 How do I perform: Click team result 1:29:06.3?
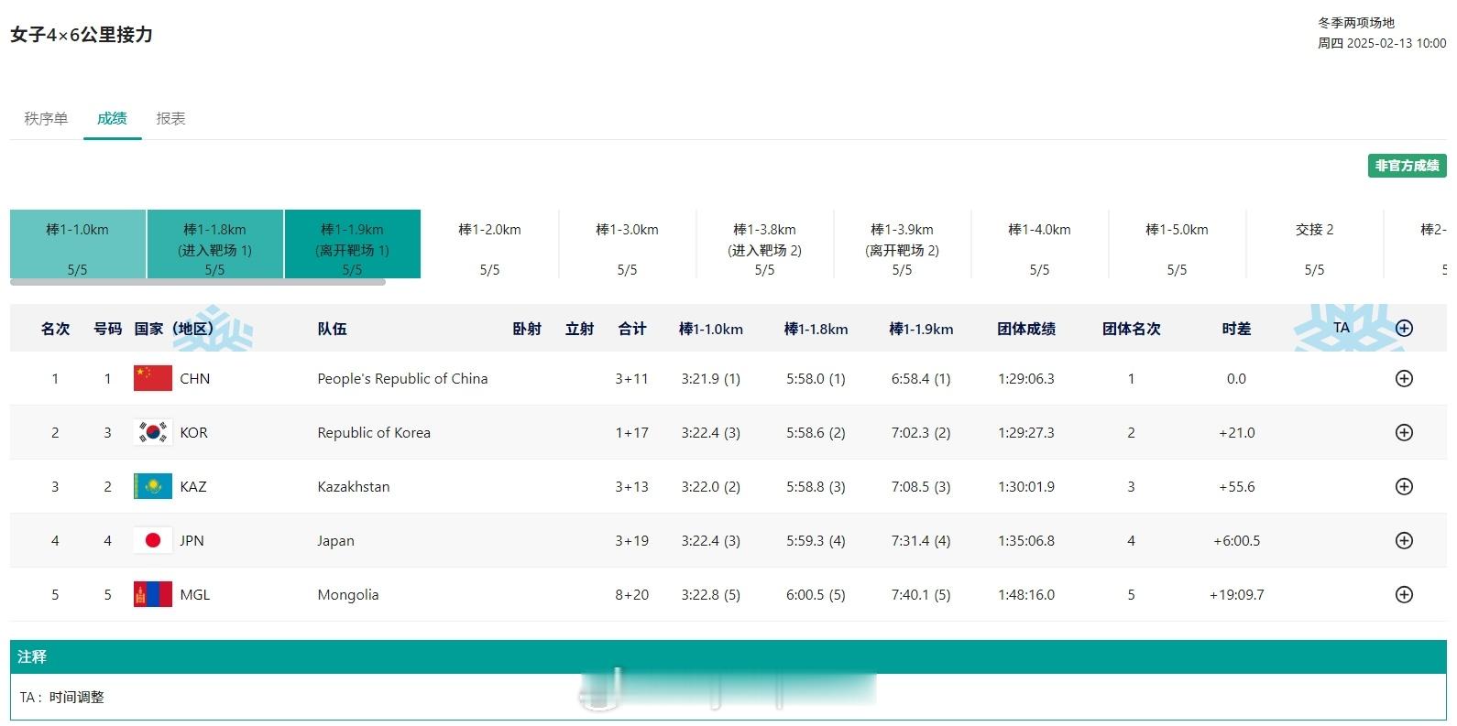[x=1026, y=378]
